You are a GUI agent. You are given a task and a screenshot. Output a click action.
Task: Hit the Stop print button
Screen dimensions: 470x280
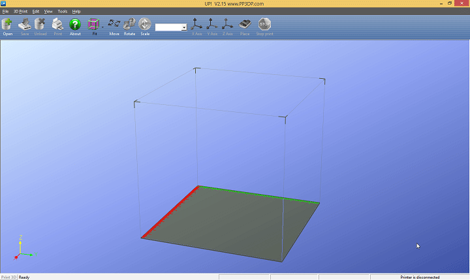click(264, 26)
